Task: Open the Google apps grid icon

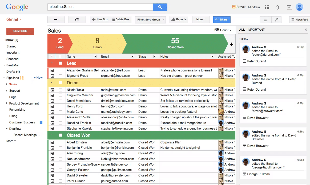Action: 267,7
